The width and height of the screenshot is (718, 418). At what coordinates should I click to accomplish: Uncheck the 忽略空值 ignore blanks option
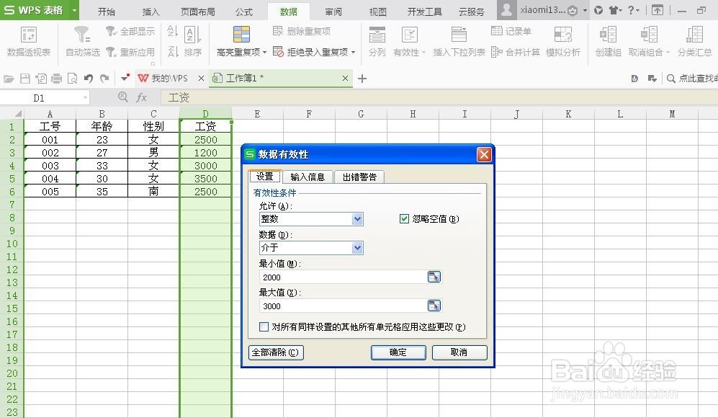pyautogui.click(x=405, y=218)
